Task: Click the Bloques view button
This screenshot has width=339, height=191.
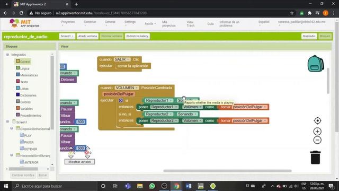Action: click(x=325, y=36)
